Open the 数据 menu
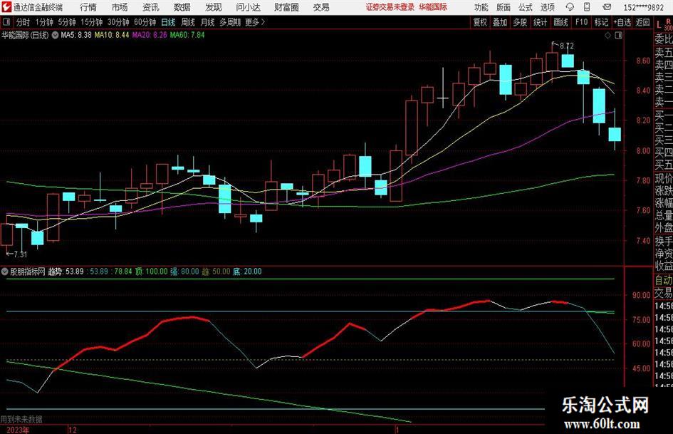 pyautogui.click(x=182, y=7)
